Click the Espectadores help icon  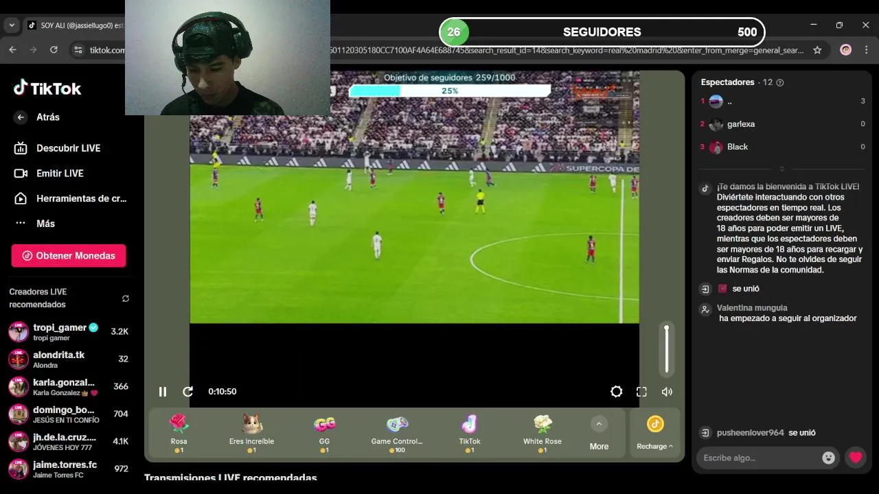[779, 82]
